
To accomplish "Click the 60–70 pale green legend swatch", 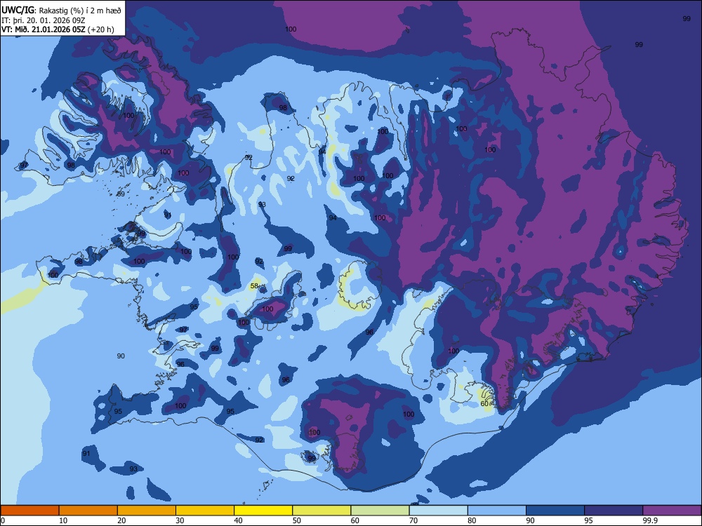I will tap(380, 511).
